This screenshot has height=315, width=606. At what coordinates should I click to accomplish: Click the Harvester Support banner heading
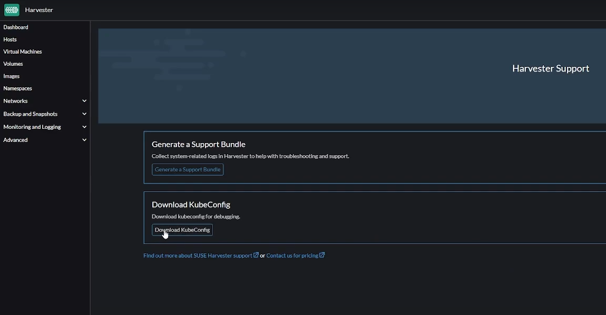pos(550,68)
